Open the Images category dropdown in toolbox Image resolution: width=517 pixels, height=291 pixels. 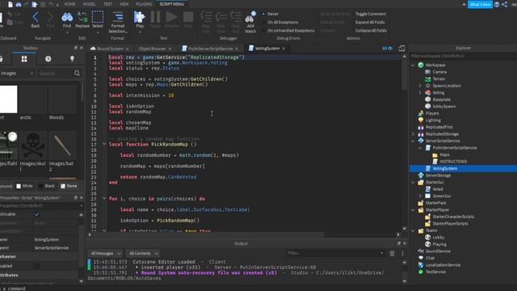pos(17,74)
